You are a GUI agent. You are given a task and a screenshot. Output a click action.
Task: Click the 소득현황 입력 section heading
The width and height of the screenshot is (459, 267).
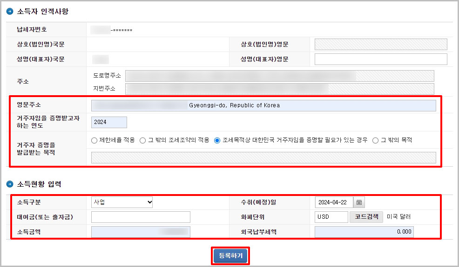39,184
